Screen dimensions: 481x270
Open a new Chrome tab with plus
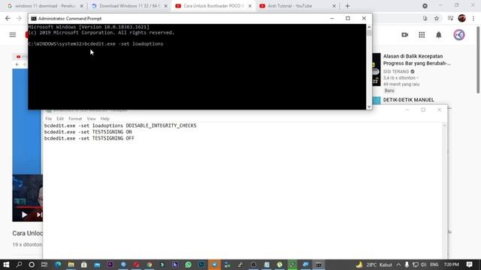[347, 6]
